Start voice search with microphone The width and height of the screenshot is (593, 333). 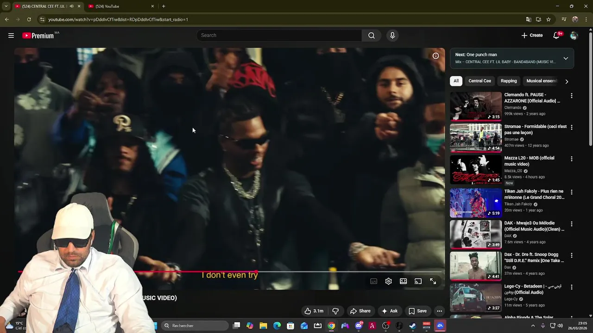392,36
